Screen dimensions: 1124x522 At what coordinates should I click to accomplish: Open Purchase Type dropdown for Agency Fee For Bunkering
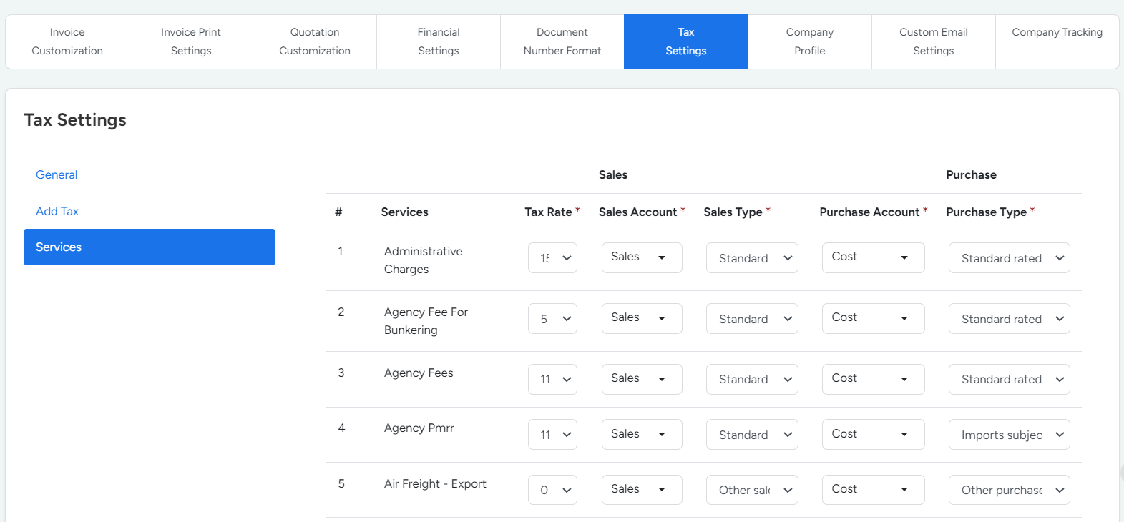click(x=1010, y=319)
